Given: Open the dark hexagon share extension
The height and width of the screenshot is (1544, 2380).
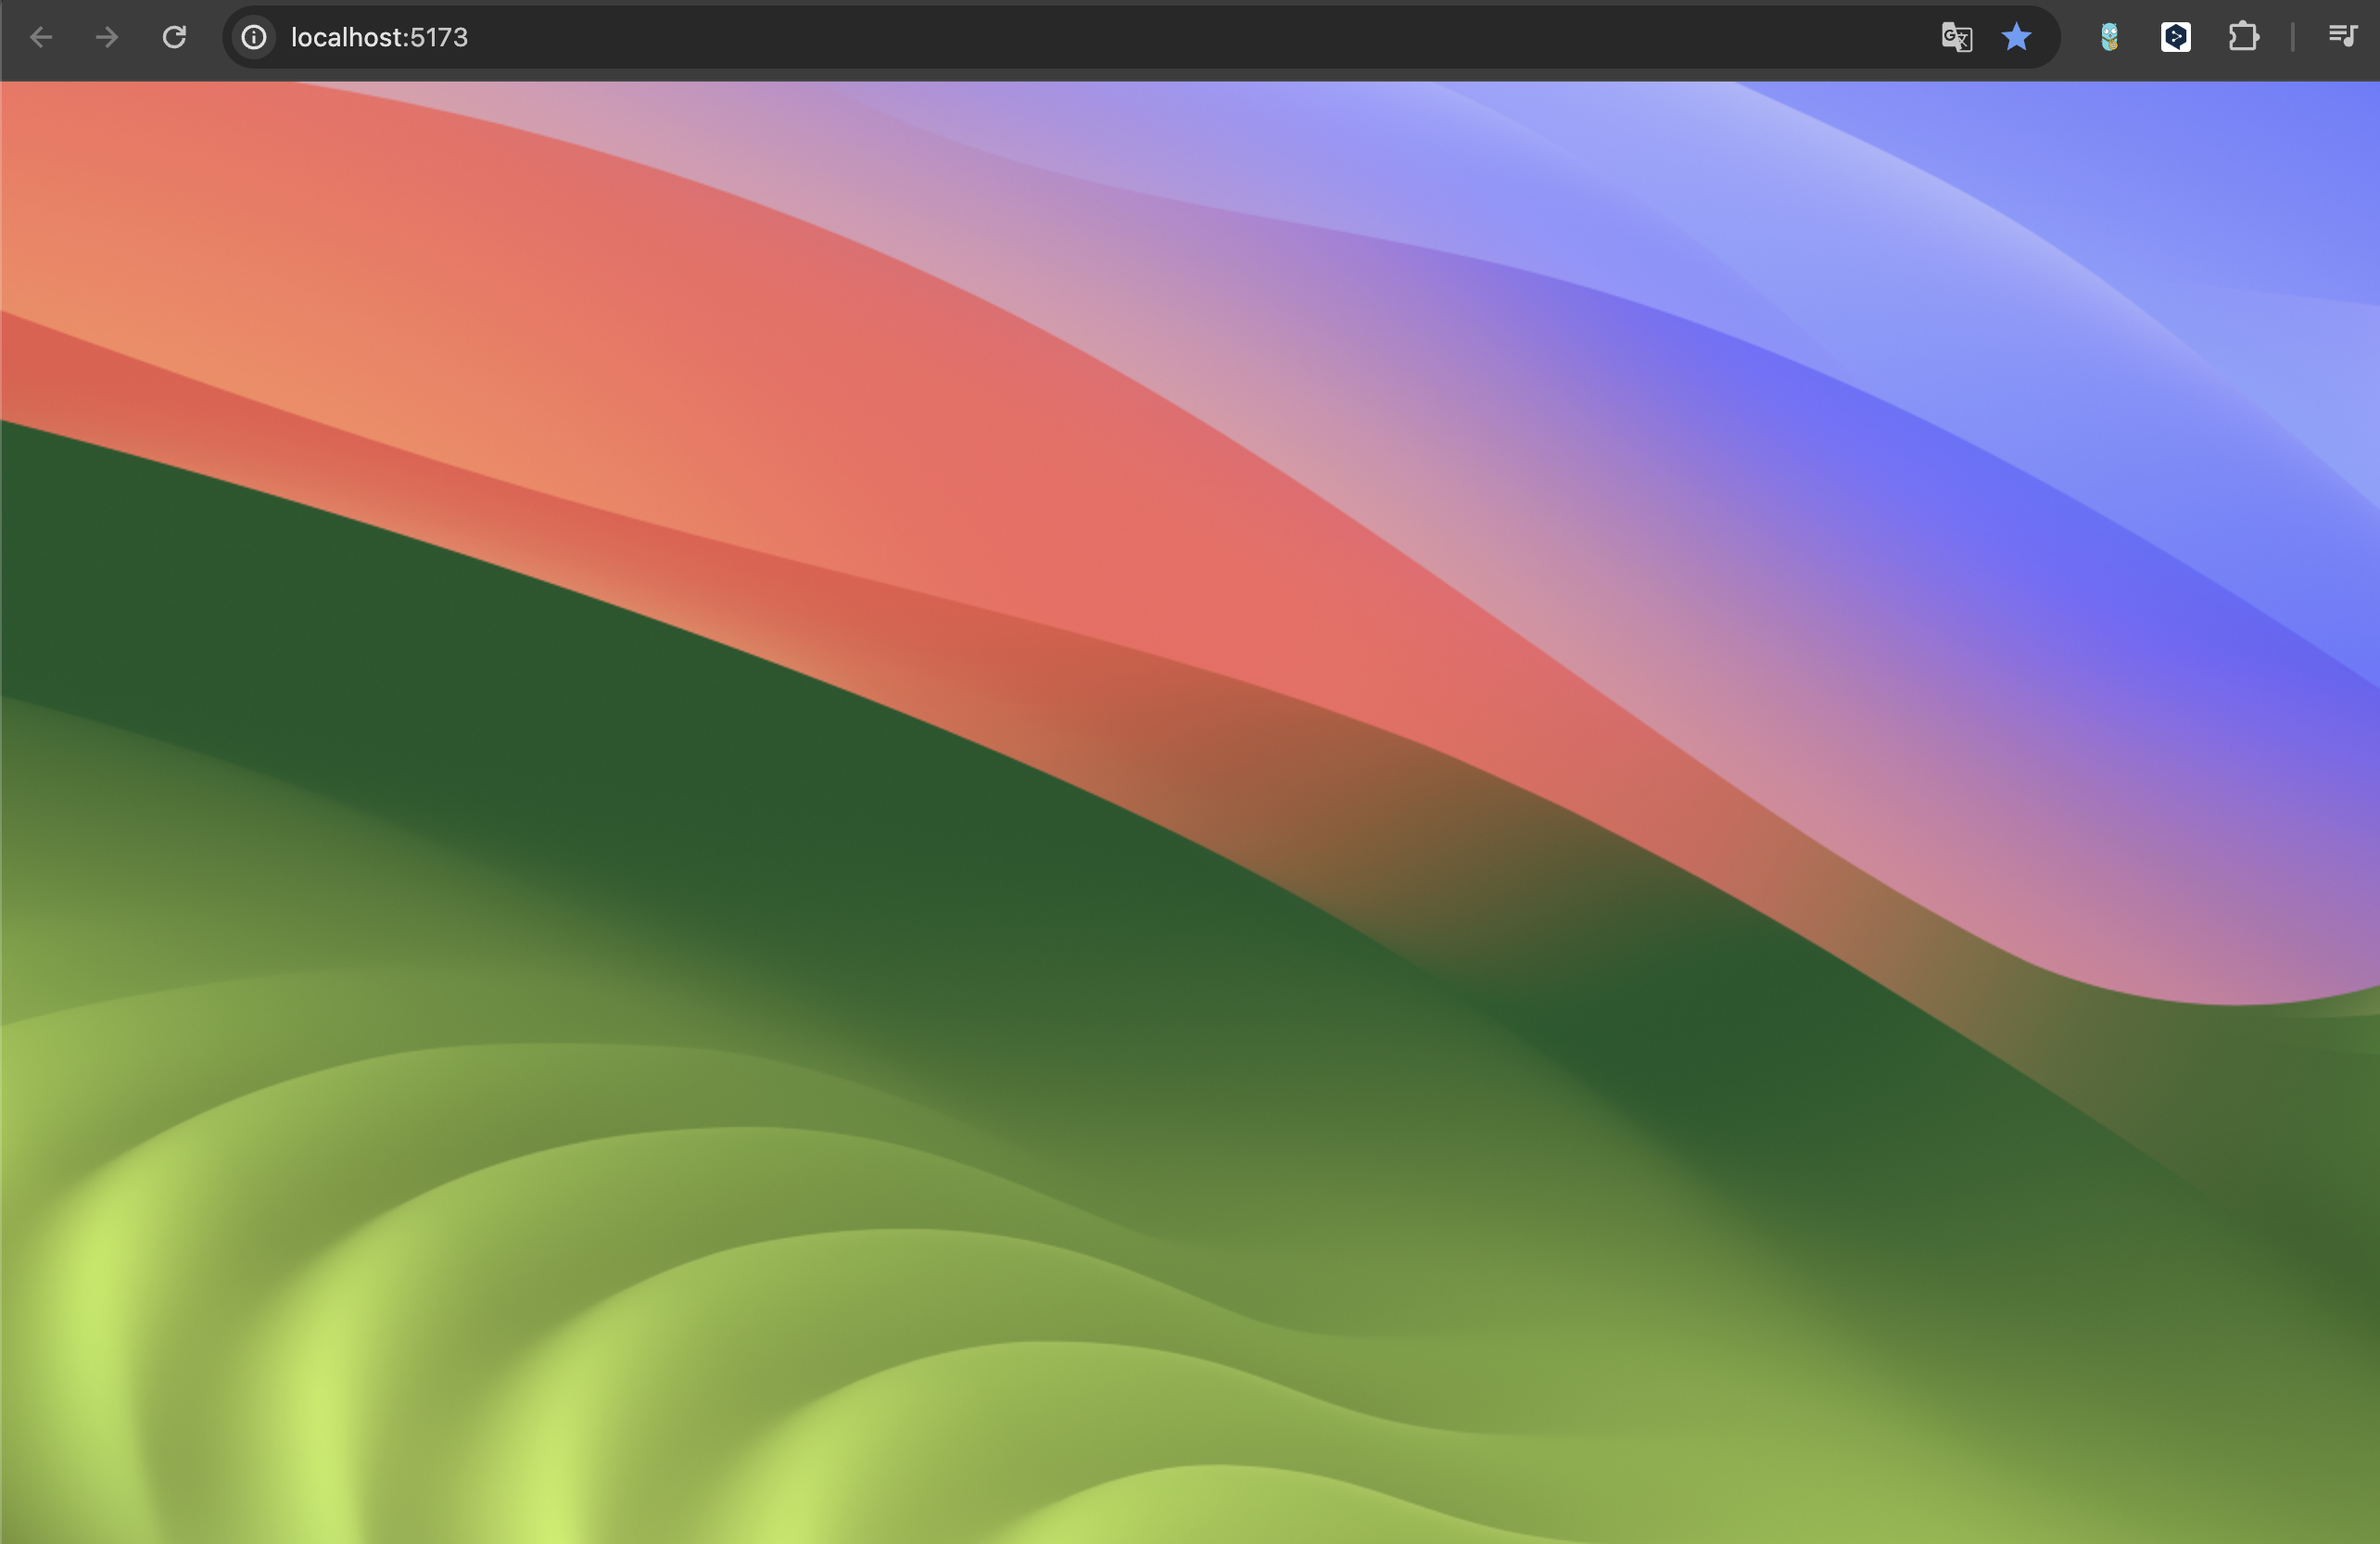Looking at the screenshot, I should pyautogui.click(x=2176, y=37).
